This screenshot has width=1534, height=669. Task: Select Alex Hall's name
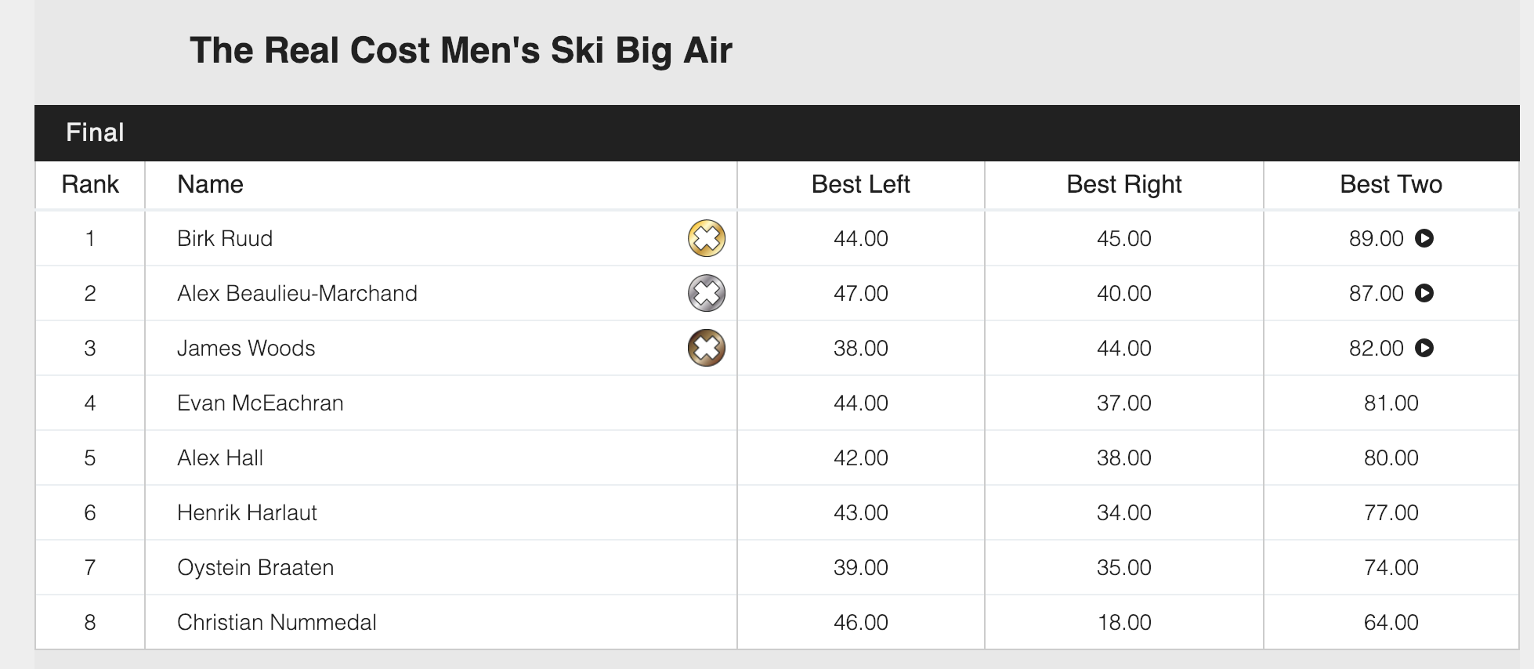[220, 457]
